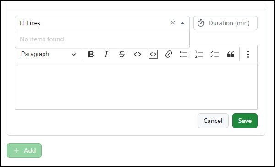Apply strikethrough formatting
The image size is (275, 167).
(x=122, y=54)
